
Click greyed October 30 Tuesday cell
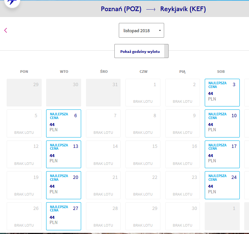(x=63, y=92)
